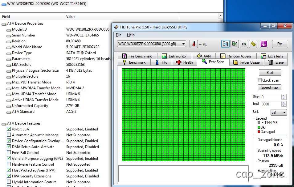Select the Active UDMA Transfer Mode row

click(55, 100)
